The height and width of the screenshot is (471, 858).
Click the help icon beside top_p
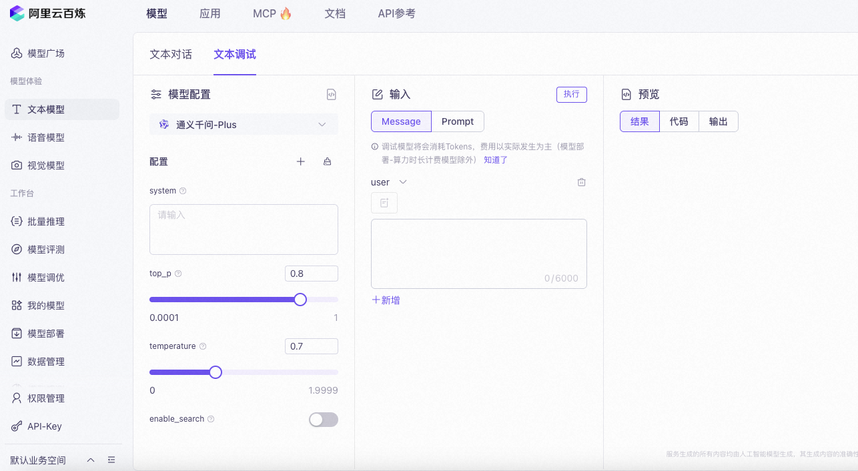click(x=178, y=274)
